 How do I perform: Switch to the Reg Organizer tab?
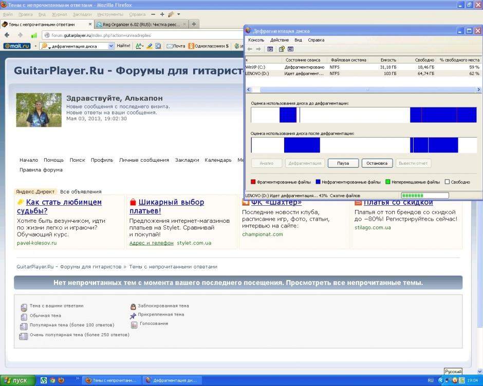tap(141, 24)
